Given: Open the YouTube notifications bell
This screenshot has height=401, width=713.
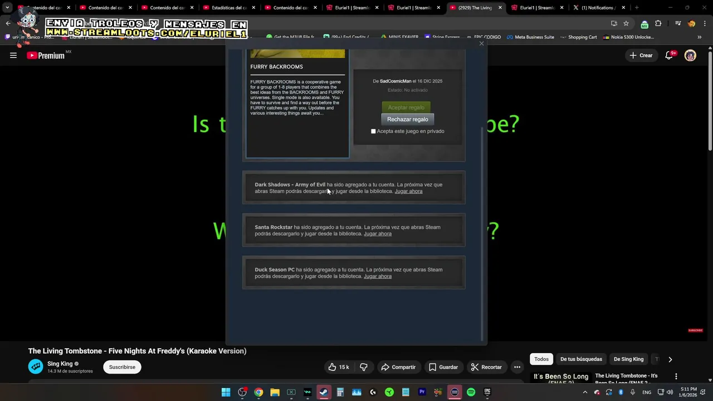Looking at the screenshot, I should pos(669,55).
